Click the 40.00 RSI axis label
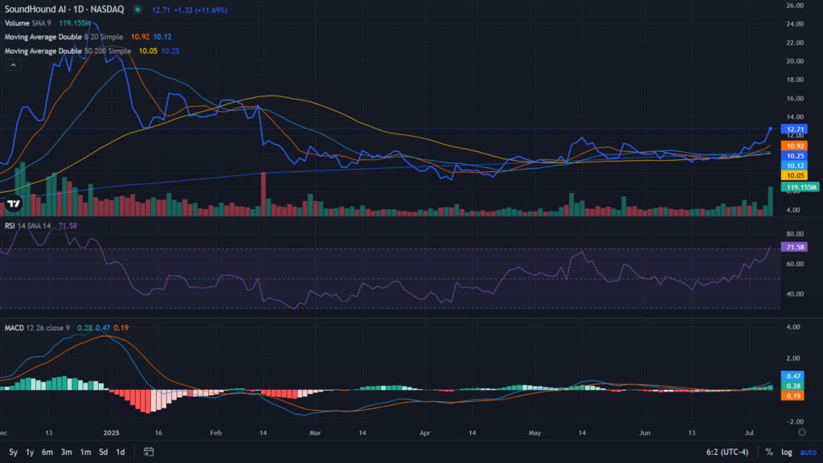823x463 pixels. (x=795, y=294)
